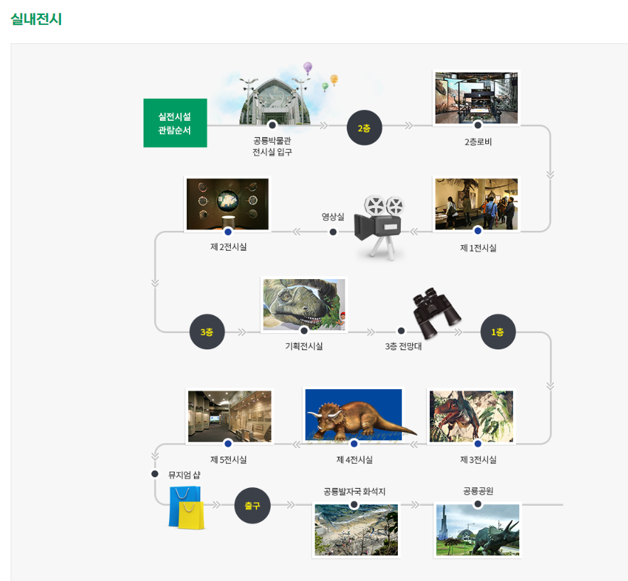Click the 3층 전망대 label
Viewport: 628px width, 581px height.
pyautogui.click(x=404, y=346)
